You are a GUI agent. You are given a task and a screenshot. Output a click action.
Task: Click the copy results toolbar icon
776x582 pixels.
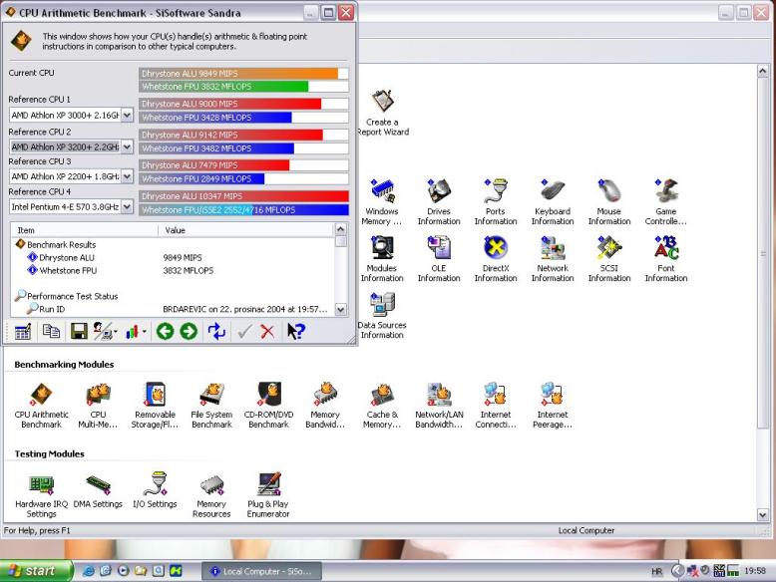[x=51, y=331]
